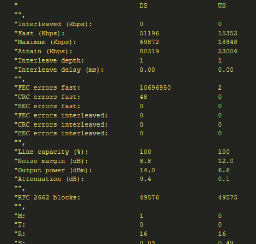
Task: Click the FEC errors fast value 10696950
Action: point(155,88)
